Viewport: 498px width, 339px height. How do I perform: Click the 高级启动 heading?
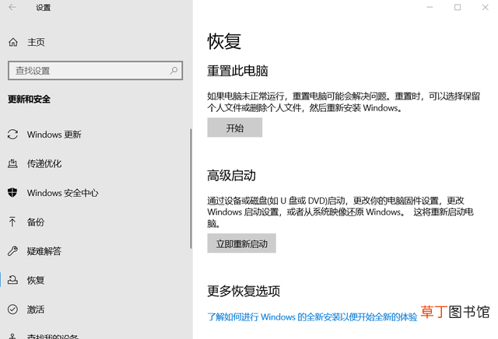tap(232, 175)
